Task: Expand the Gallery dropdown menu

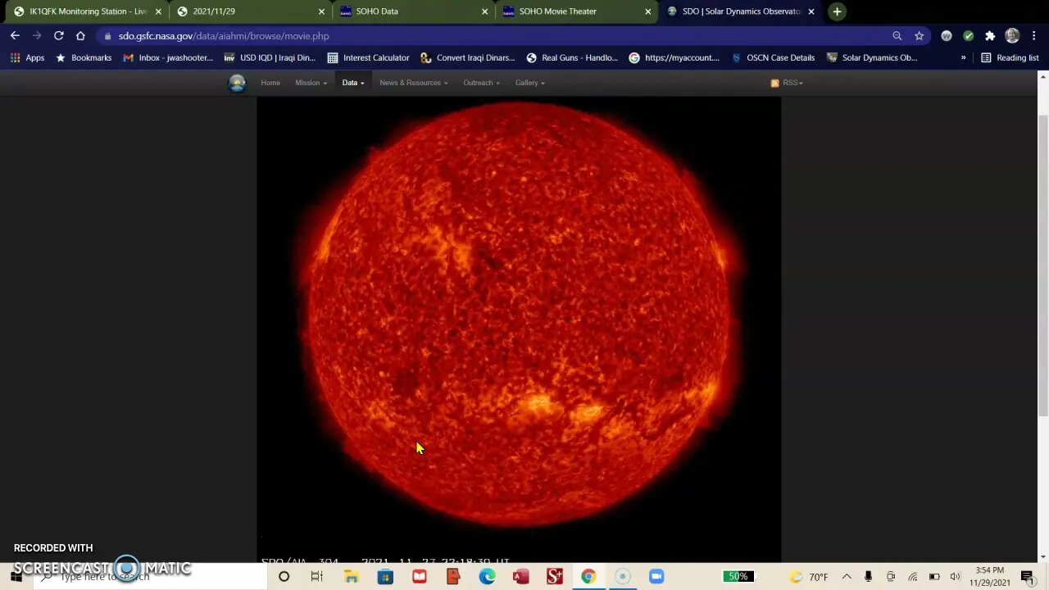Action: click(x=529, y=83)
